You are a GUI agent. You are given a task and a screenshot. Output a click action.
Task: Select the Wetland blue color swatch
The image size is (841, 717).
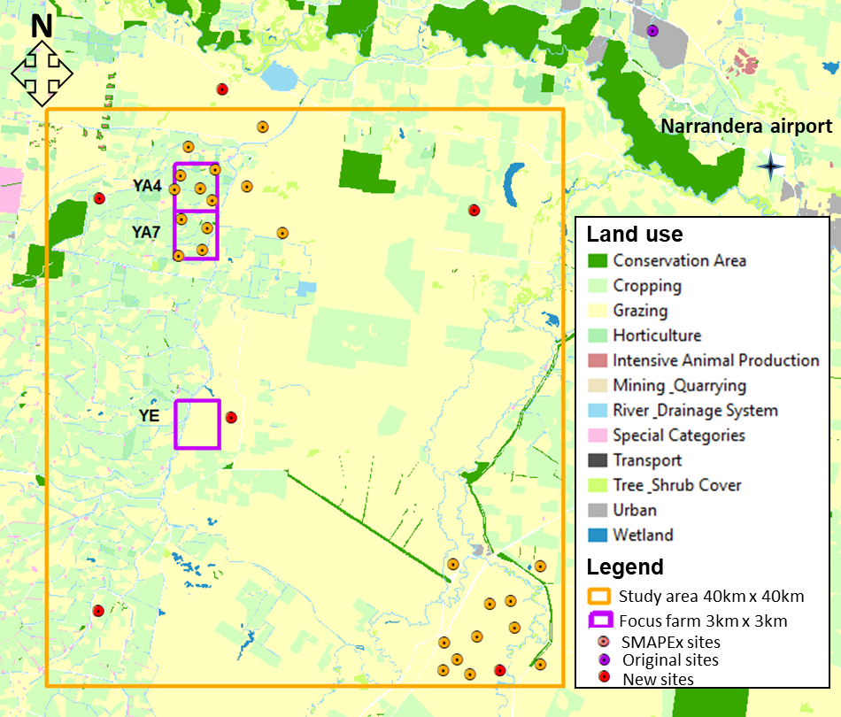click(598, 535)
